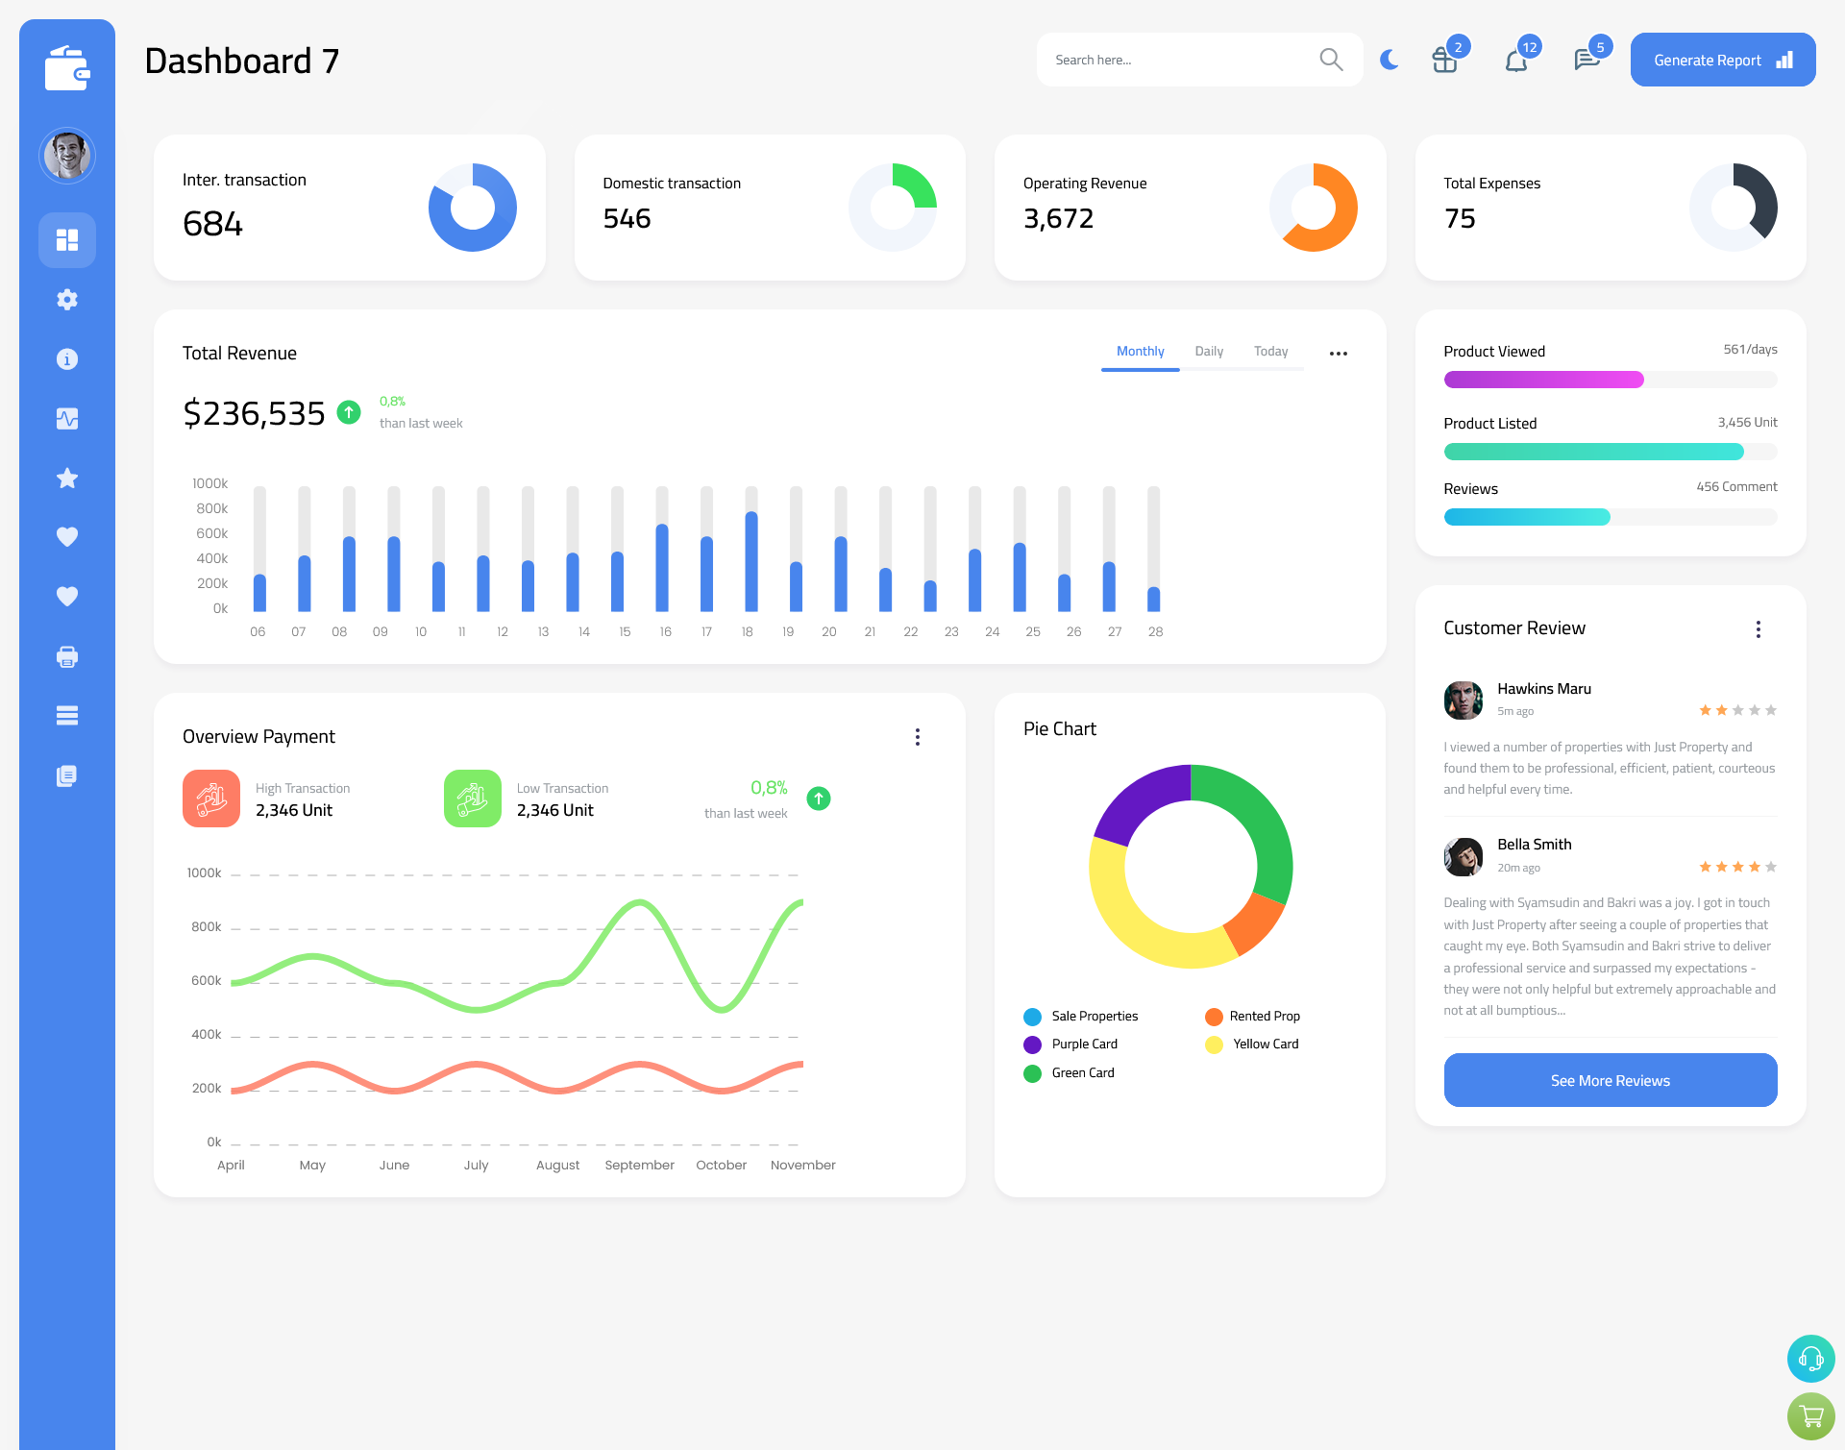Viewport: 1845px width, 1450px height.
Task: Click the printer icon in sidebar
Action: click(x=67, y=656)
